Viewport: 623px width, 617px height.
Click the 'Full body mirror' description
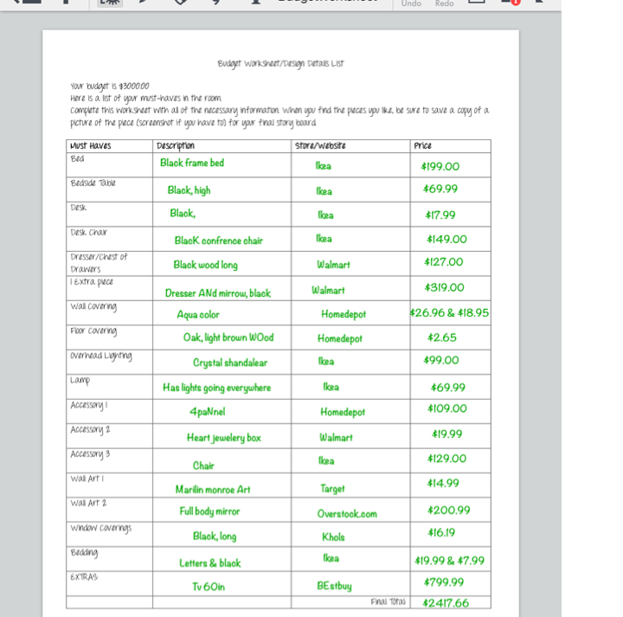pos(209,511)
